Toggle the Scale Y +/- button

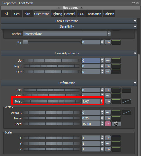pos(108,144)
